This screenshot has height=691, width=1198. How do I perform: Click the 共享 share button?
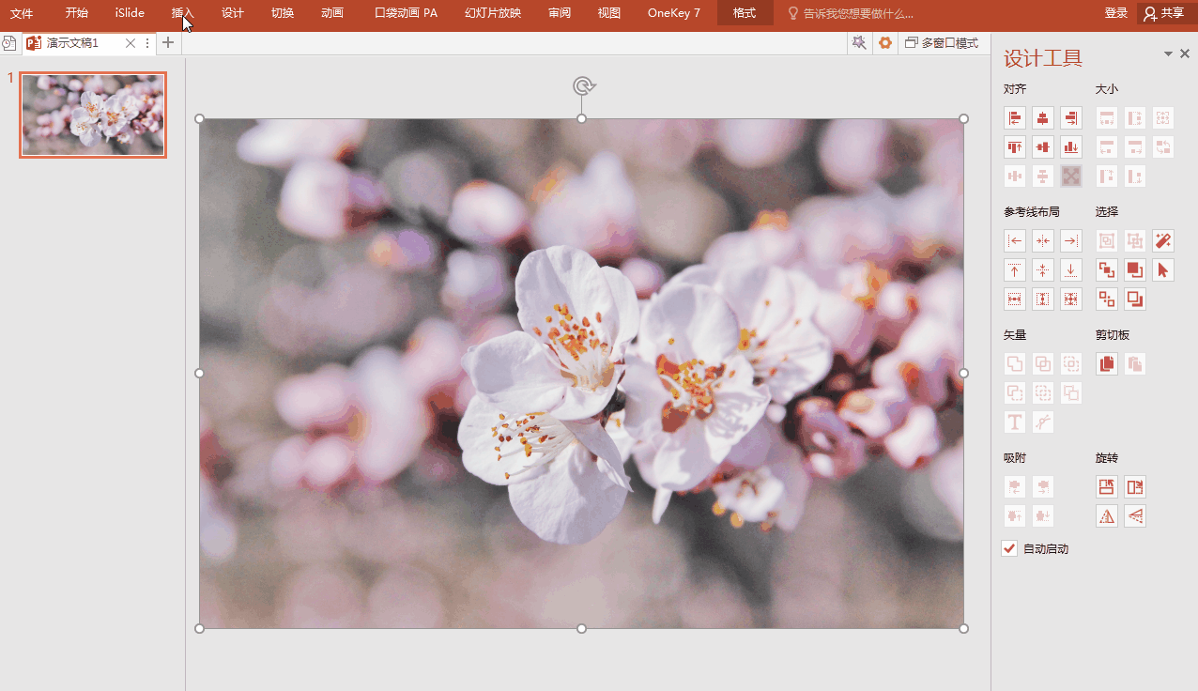[x=1164, y=13]
